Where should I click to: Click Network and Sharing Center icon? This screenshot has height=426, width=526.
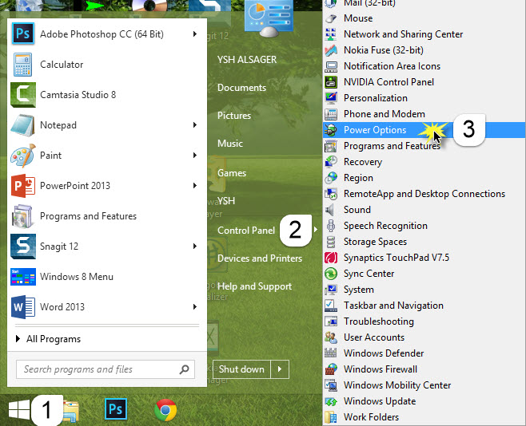[331, 34]
